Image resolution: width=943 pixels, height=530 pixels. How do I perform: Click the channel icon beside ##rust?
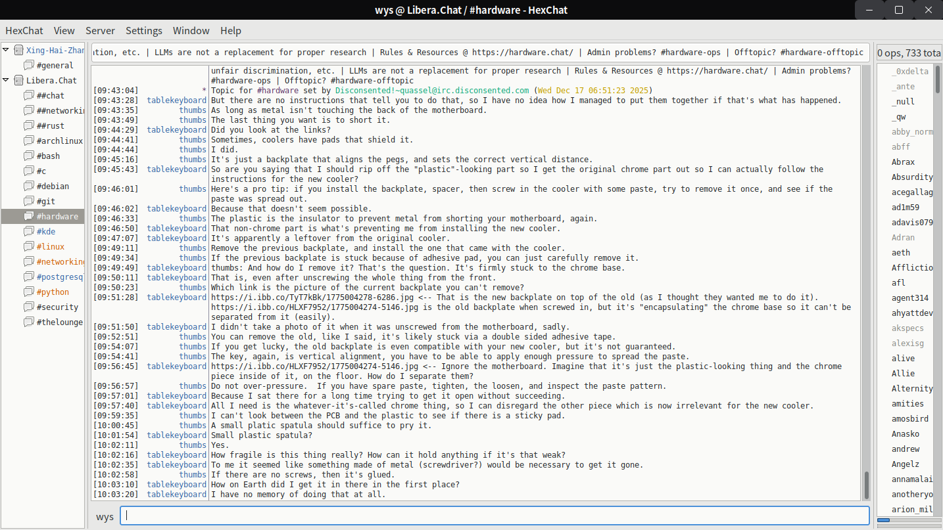[28, 125]
